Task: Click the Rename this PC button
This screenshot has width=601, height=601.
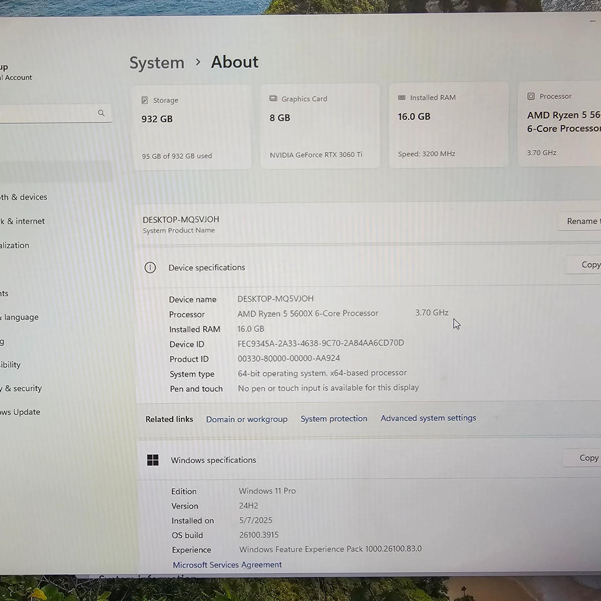Action: point(579,221)
